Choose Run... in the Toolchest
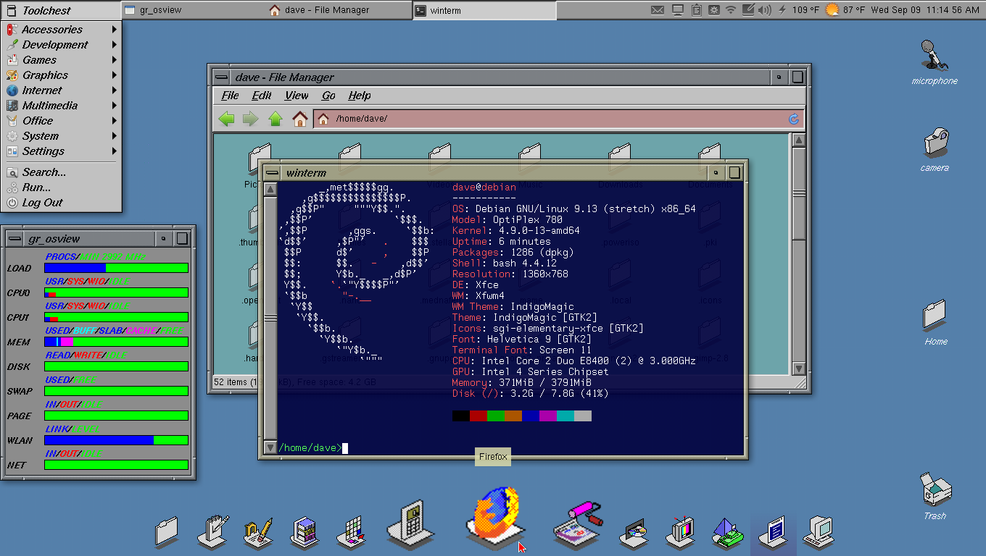This screenshot has width=986, height=556. pos(61,188)
